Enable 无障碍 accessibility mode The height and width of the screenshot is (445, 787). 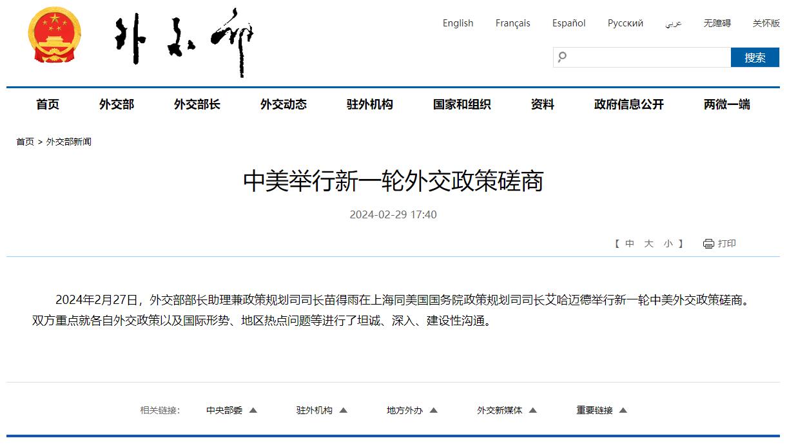click(x=717, y=23)
